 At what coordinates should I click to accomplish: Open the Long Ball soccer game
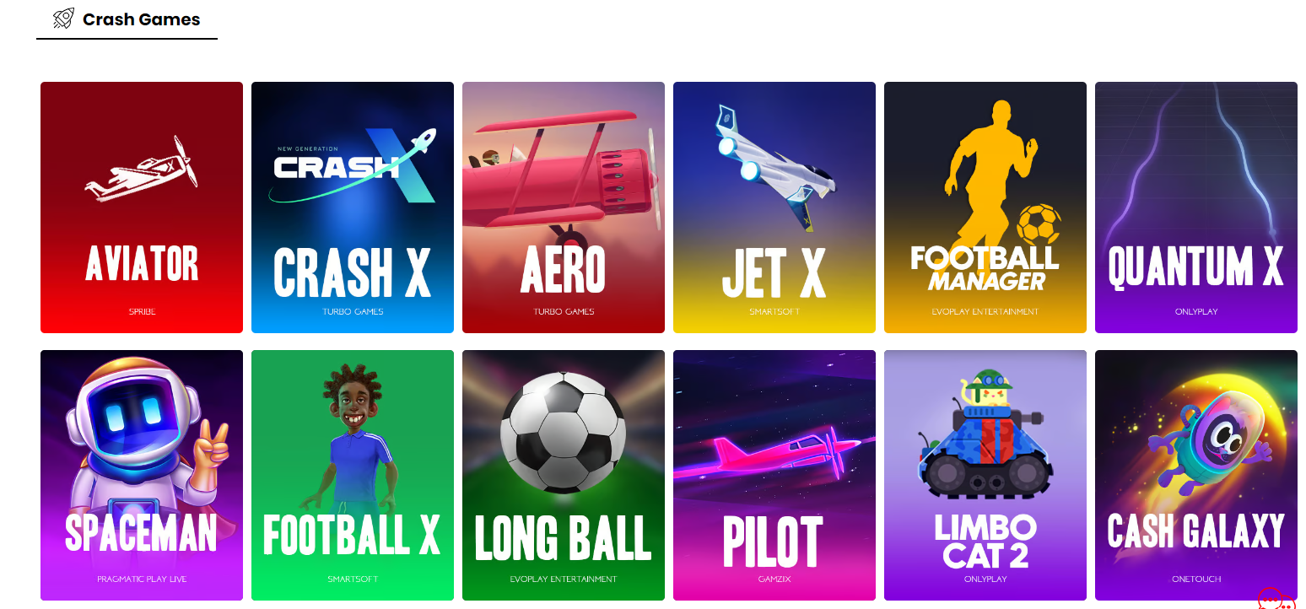pyautogui.click(x=564, y=475)
